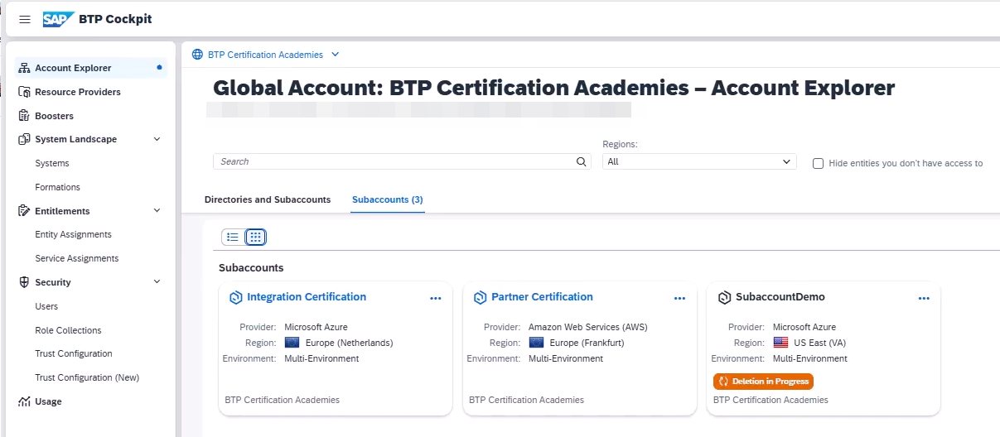The width and height of the screenshot is (1000, 437).
Task: Click the SAP logo
Action: click(59, 19)
